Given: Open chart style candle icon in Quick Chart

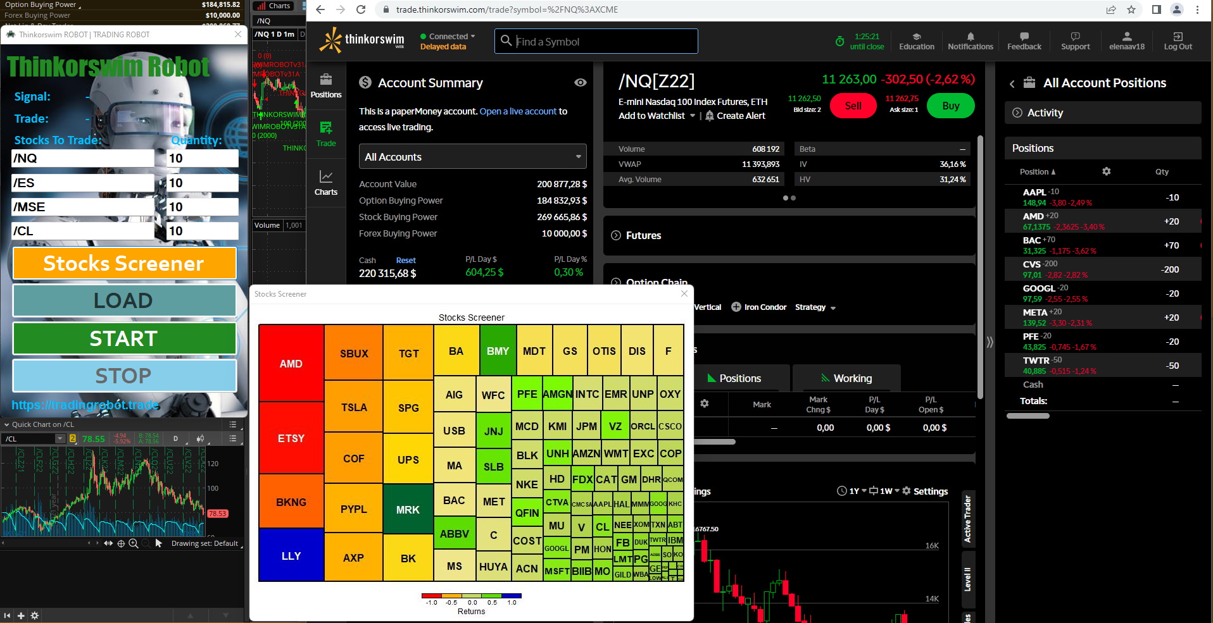Looking at the screenshot, I should tap(200, 438).
